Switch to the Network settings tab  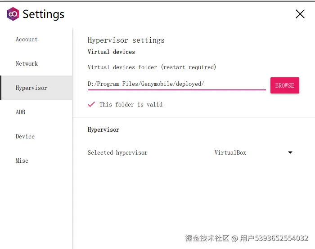click(27, 64)
